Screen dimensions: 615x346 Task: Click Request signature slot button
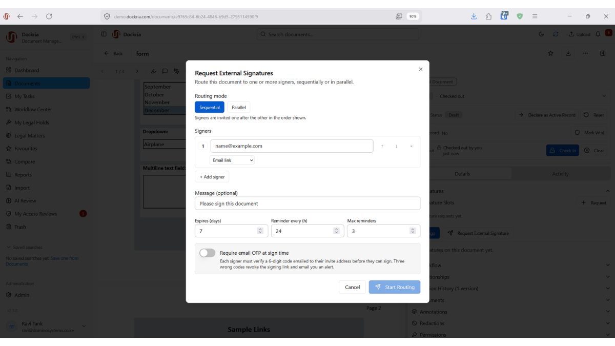coord(594,203)
